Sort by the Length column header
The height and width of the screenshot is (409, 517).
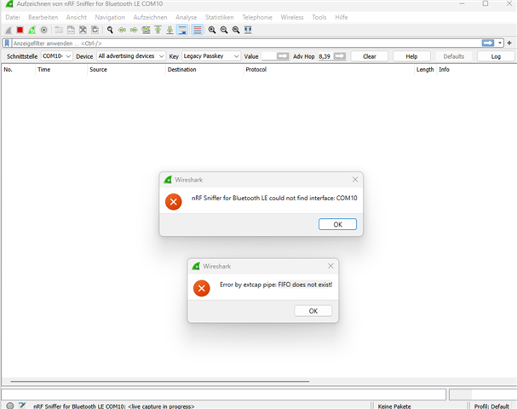tap(425, 70)
